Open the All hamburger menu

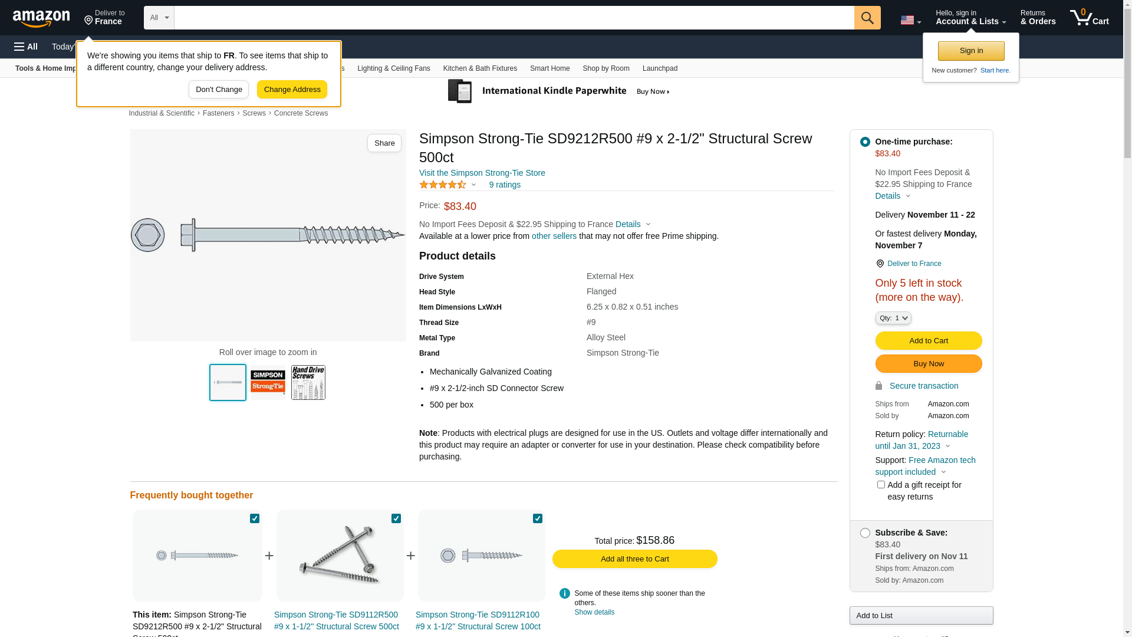(26, 47)
